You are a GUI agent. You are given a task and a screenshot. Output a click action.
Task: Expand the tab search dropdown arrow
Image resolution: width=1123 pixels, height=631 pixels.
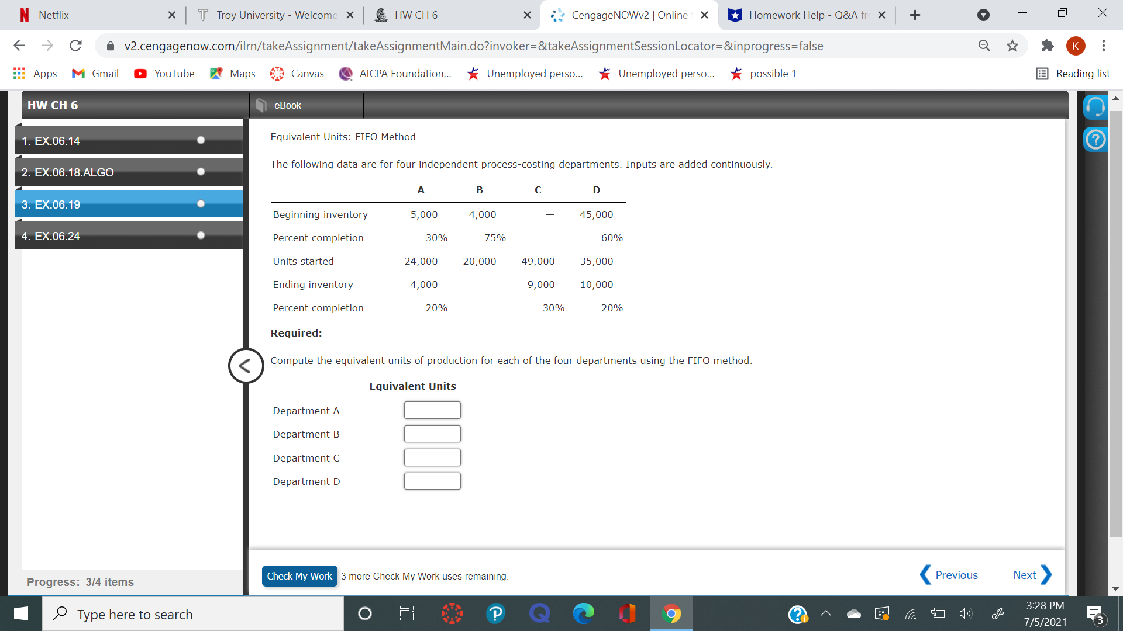(x=983, y=15)
